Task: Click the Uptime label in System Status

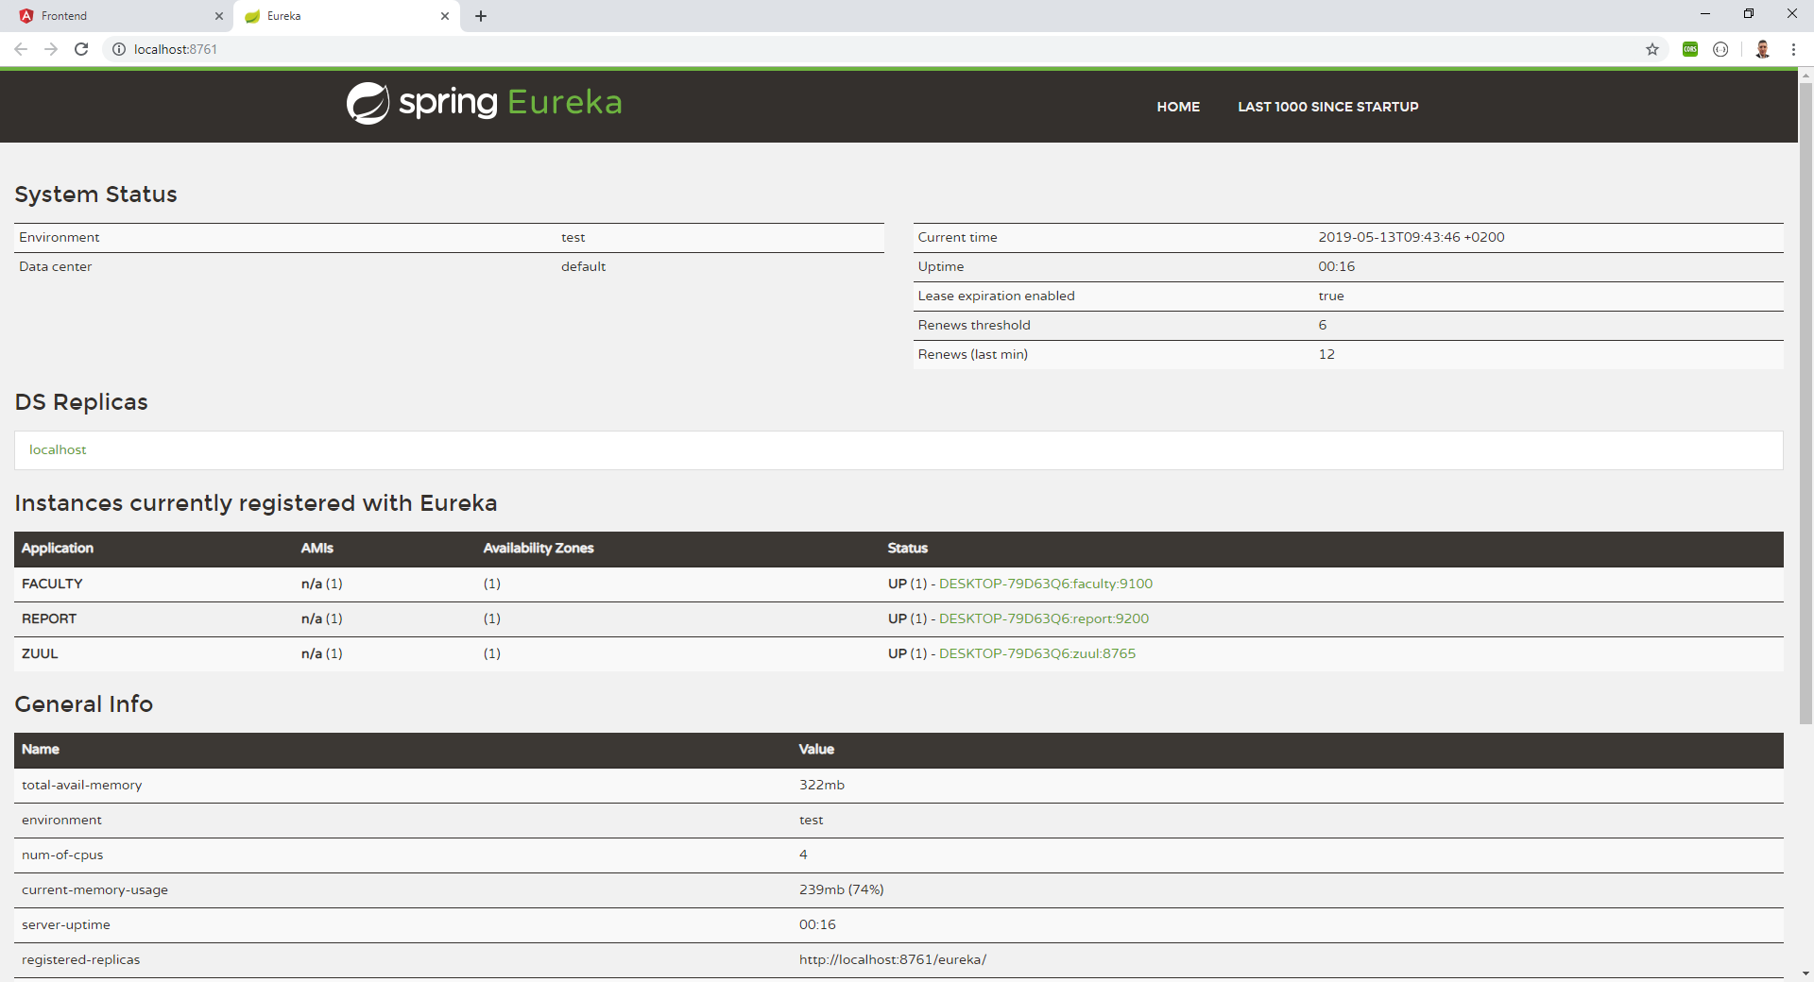Action: tap(940, 266)
